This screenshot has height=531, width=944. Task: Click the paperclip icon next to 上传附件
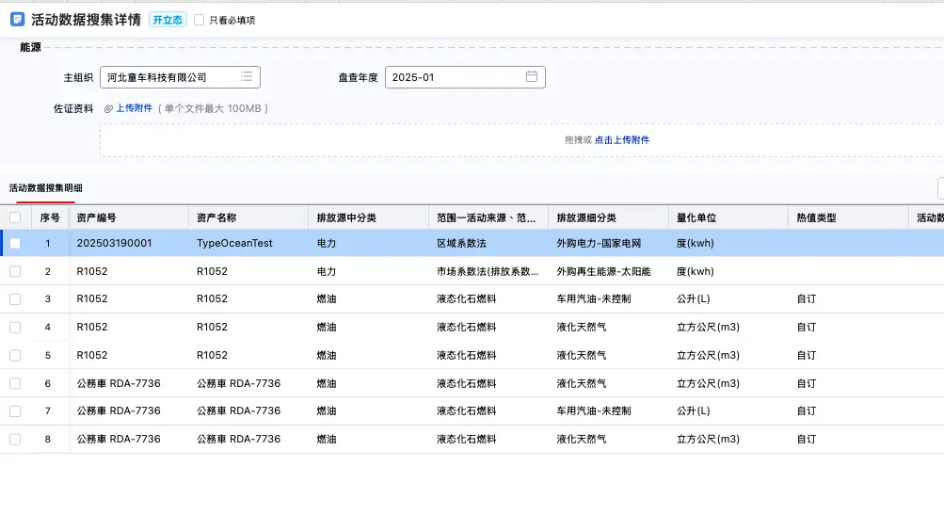pos(108,108)
